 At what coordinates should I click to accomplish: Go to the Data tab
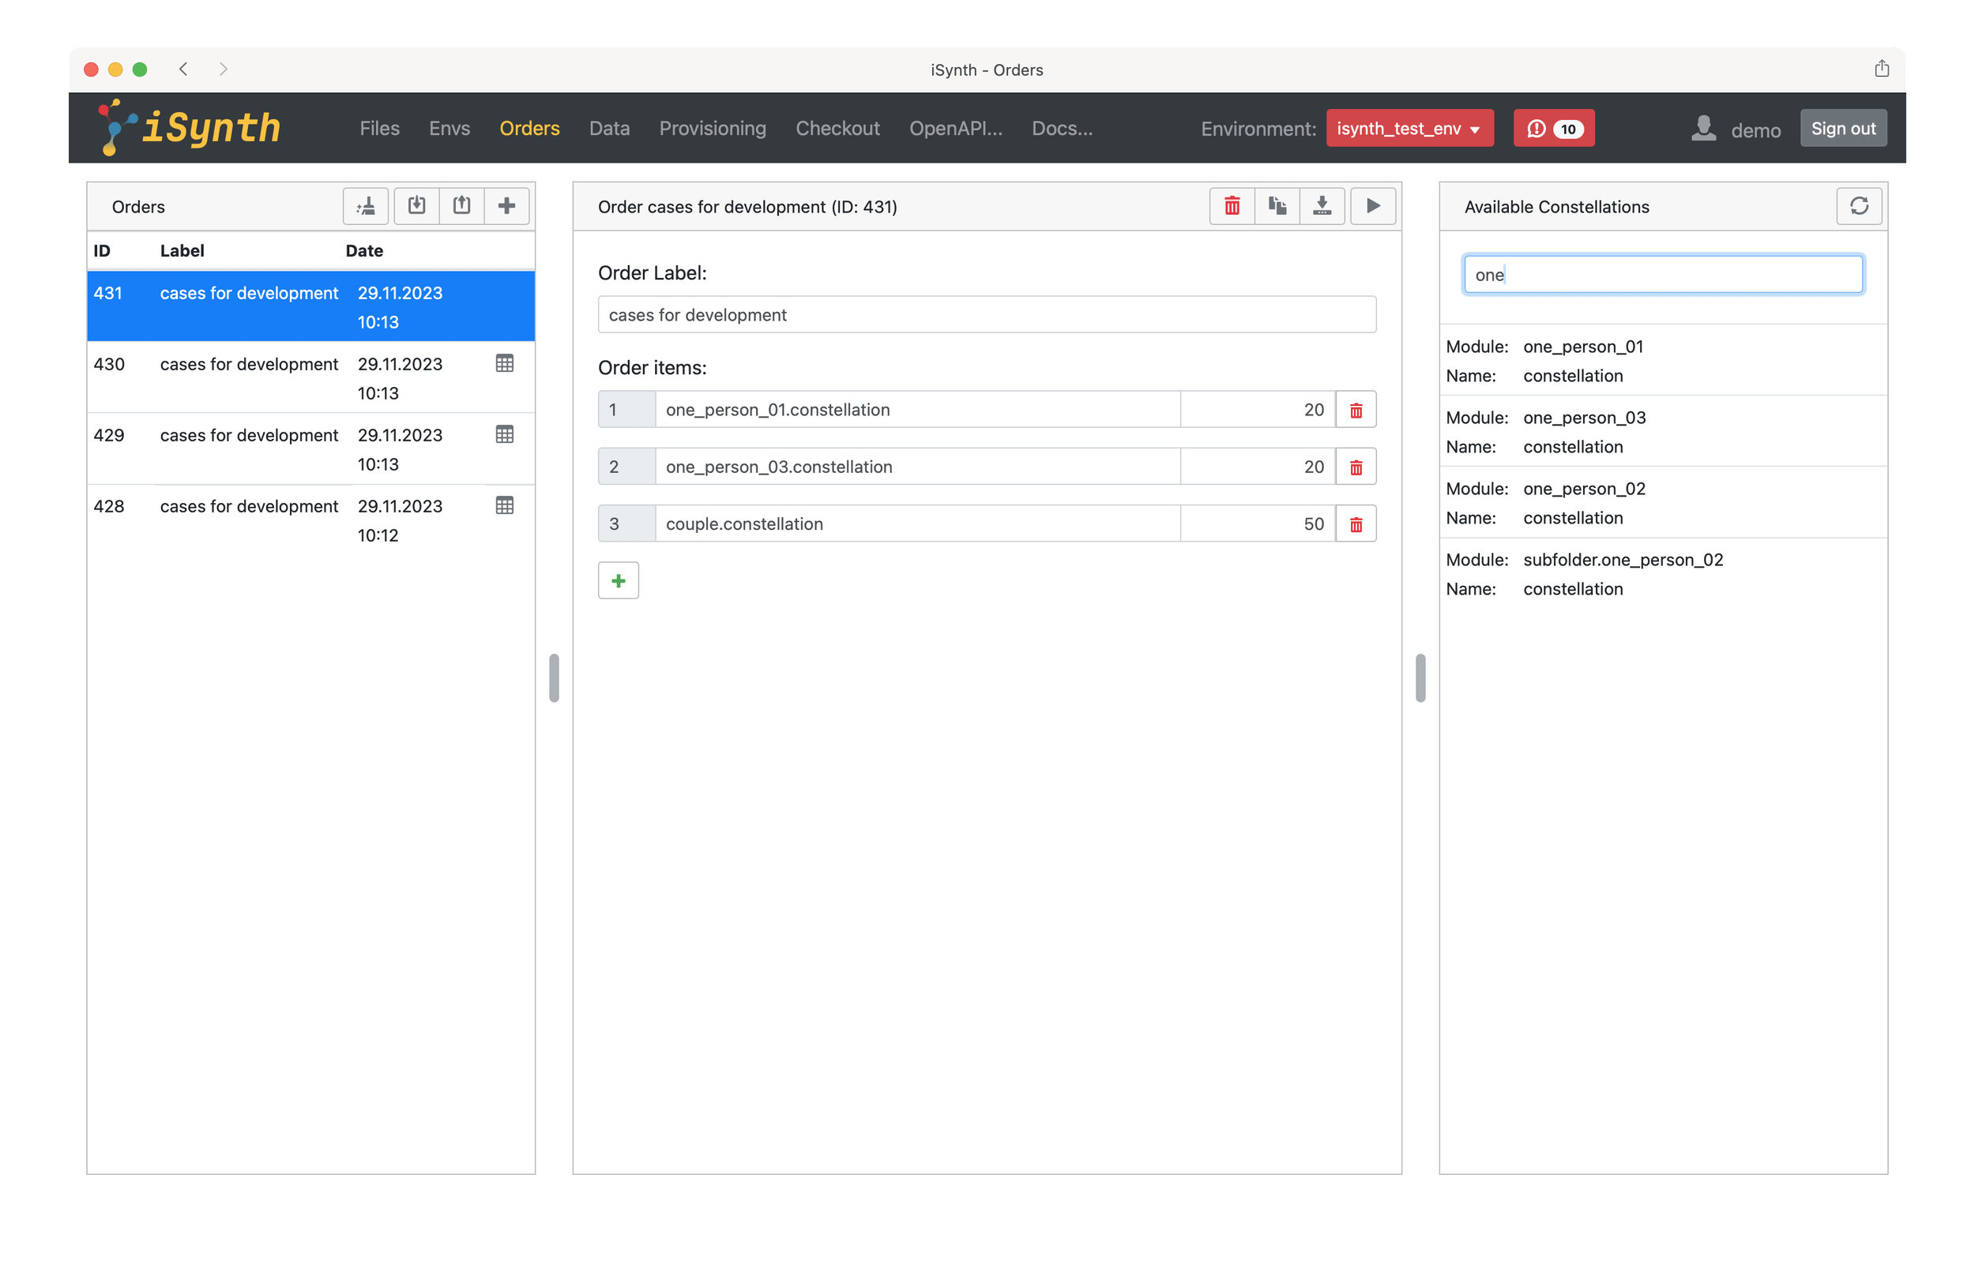click(609, 129)
